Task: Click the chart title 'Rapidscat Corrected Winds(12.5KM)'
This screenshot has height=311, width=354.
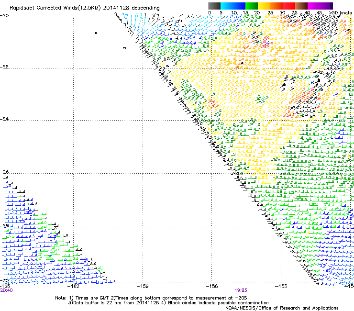Action: [x=55, y=8]
